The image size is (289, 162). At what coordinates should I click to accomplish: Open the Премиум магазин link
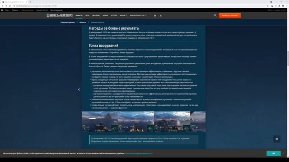pyautogui.click(x=28, y=10)
